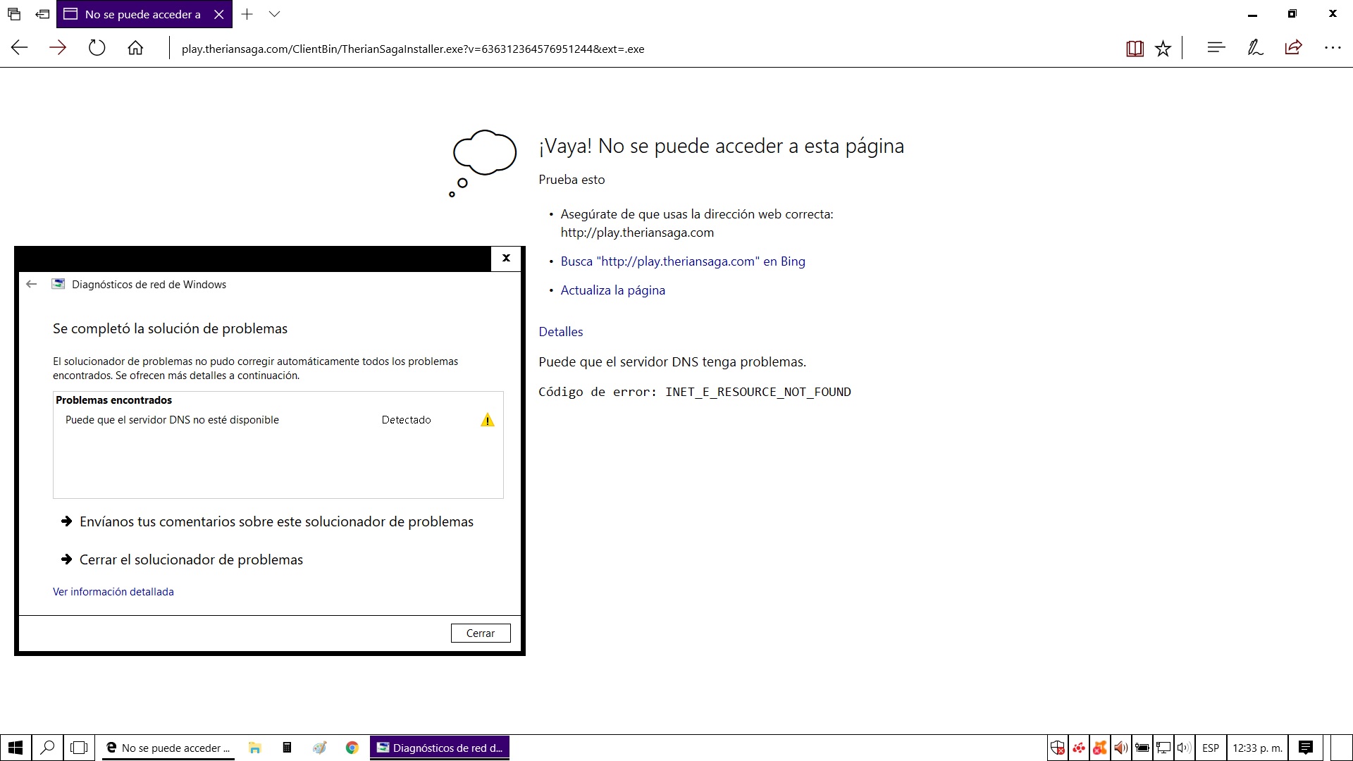Image resolution: width=1353 pixels, height=761 pixels.
Task: Open Windows Defender tray icon
Action: pos(1058,748)
